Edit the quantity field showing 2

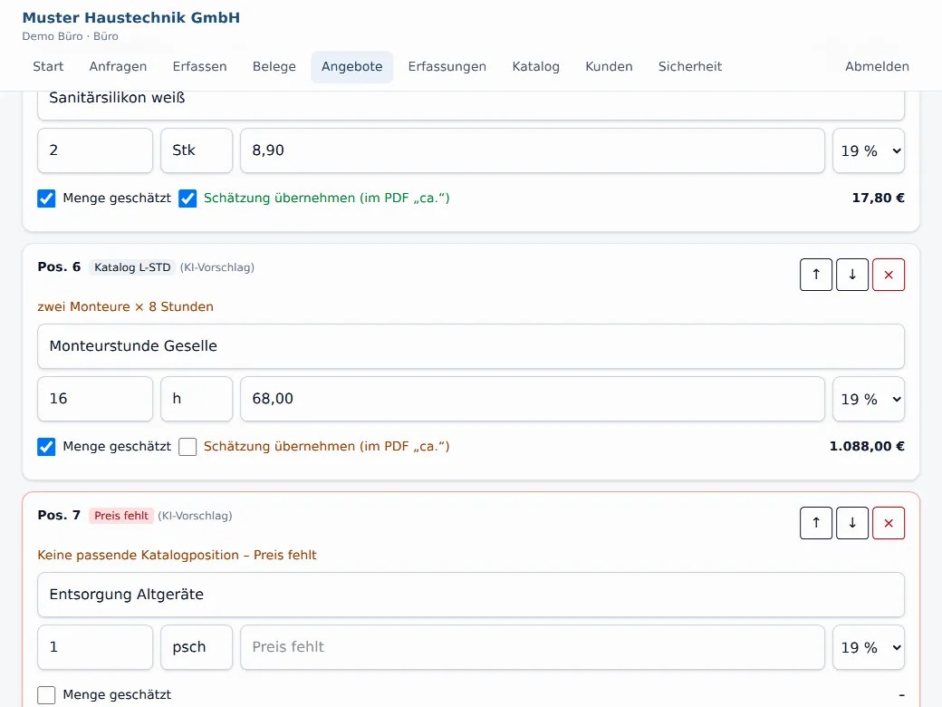pos(95,150)
